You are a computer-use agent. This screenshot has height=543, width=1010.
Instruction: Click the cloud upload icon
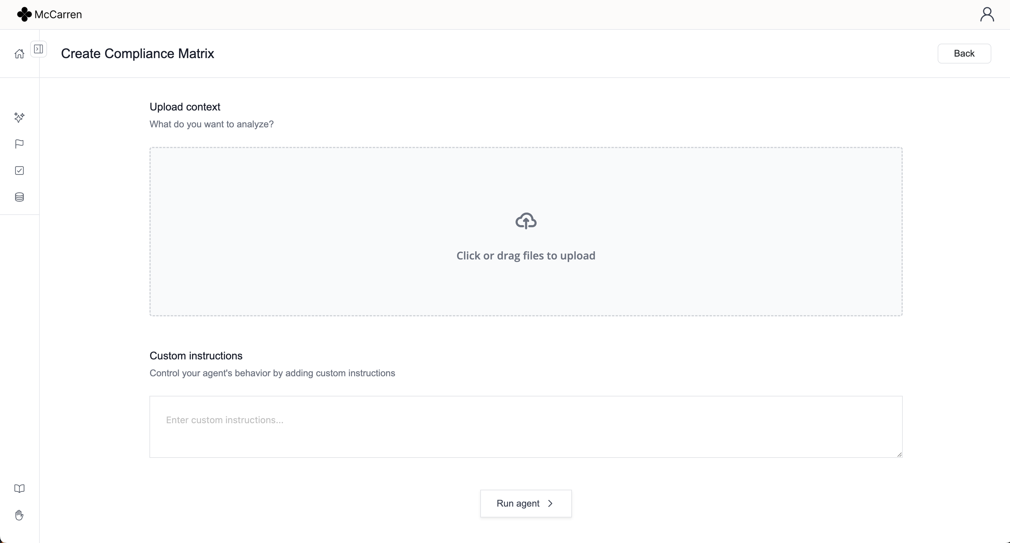[x=526, y=221]
